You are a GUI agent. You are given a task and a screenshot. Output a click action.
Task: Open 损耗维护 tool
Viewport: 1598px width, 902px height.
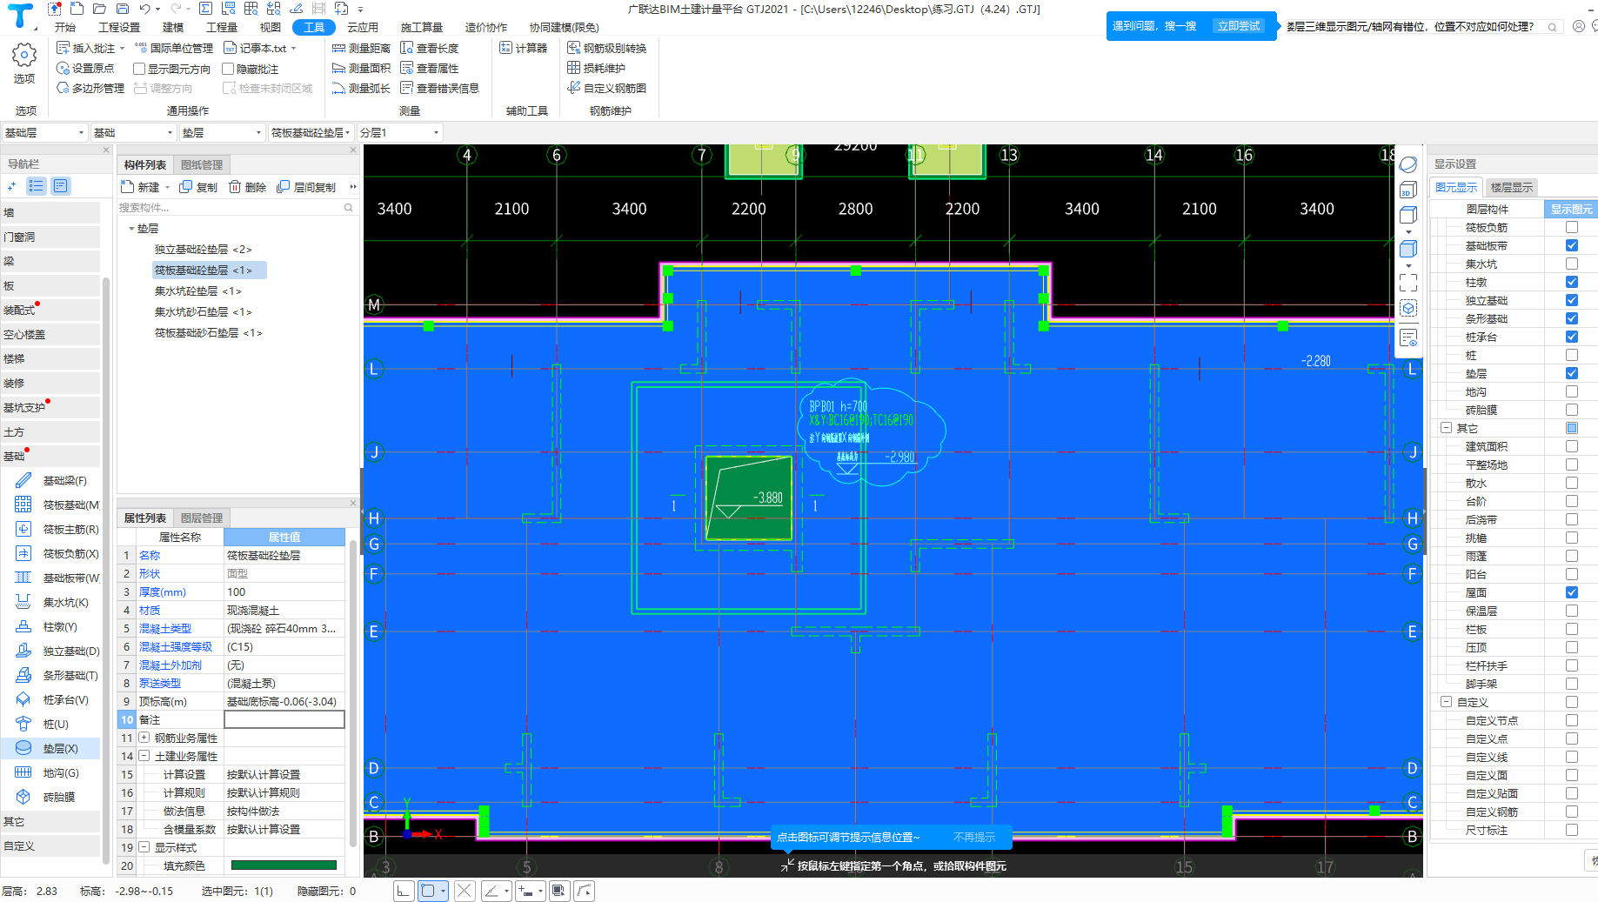coord(597,68)
